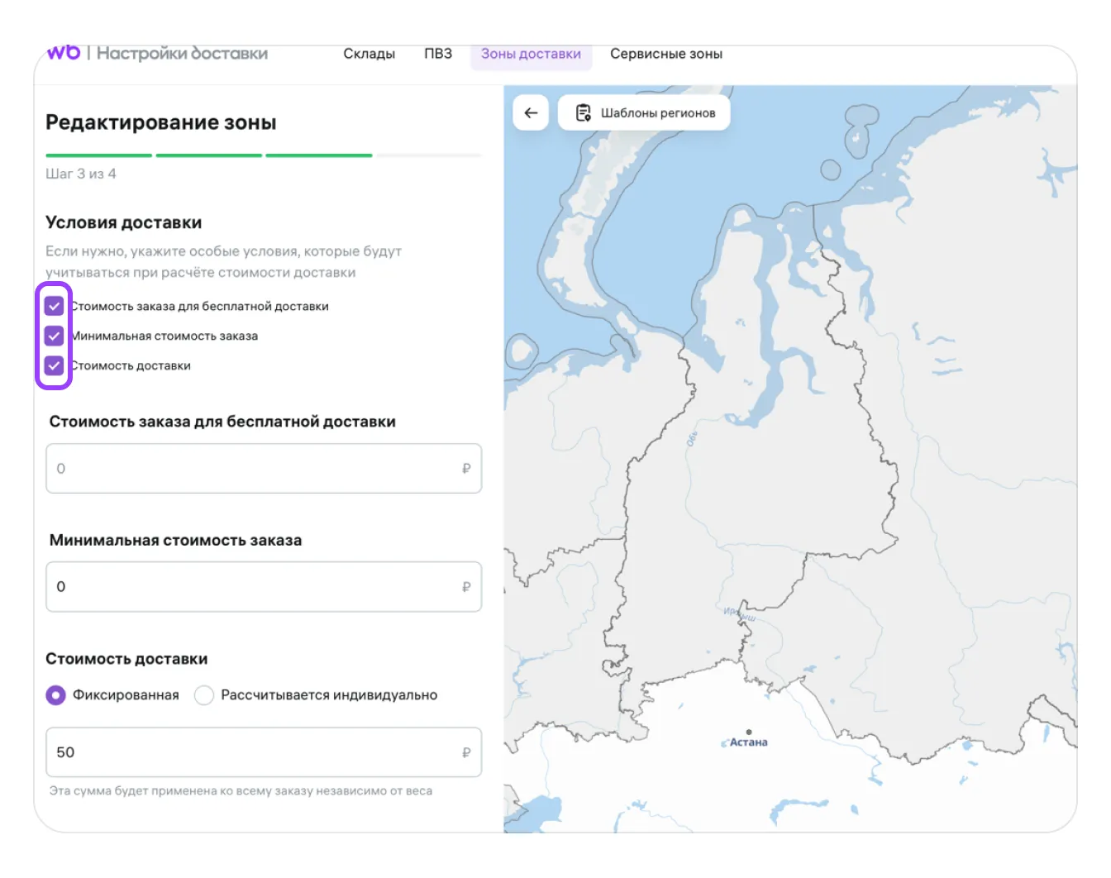Select the Зоны доставки tab
Image resolution: width=1111 pixels, height=878 pixels.
pos(532,55)
